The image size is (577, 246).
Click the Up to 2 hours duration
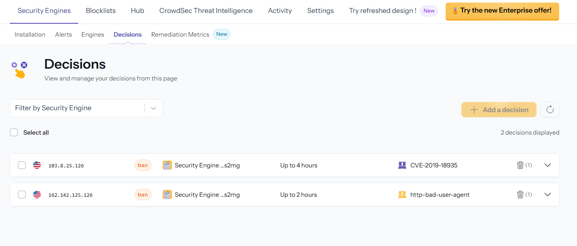(298, 195)
